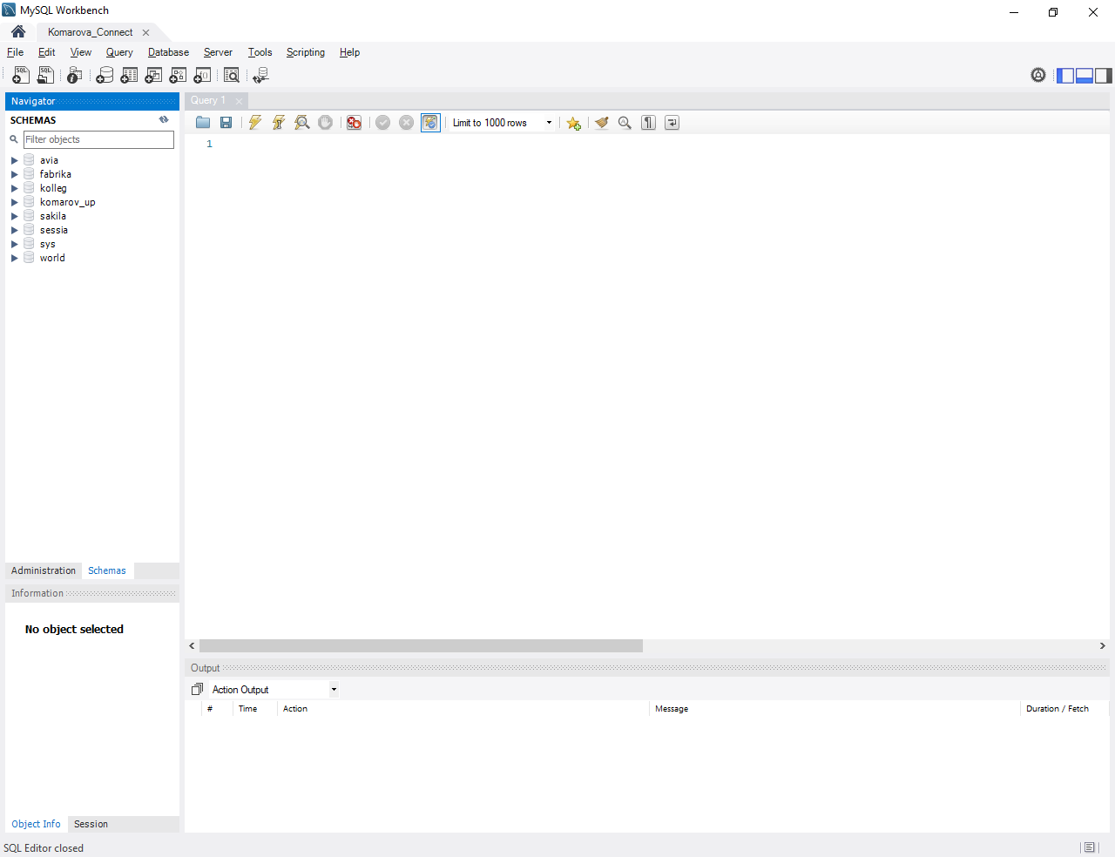Open Workbench preferences gear icon
Screen dimensions: 1115x857
point(1038,75)
